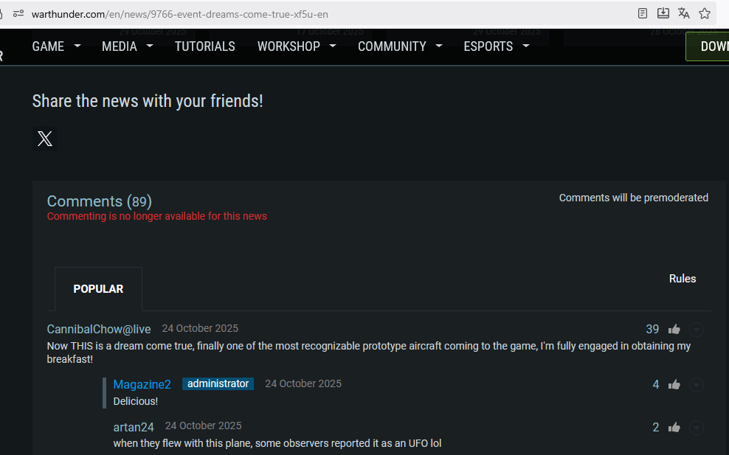The height and width of the screenshot is (455, 729).
Task: Open reader view icon in address bar
Action: pos(643,13)
